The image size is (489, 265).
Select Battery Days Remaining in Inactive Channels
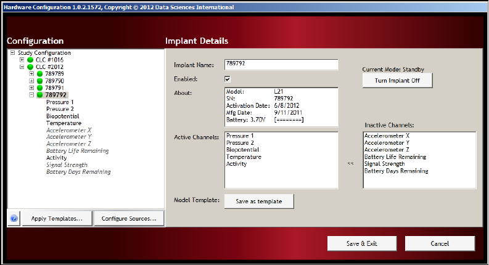tap(396, 171)
